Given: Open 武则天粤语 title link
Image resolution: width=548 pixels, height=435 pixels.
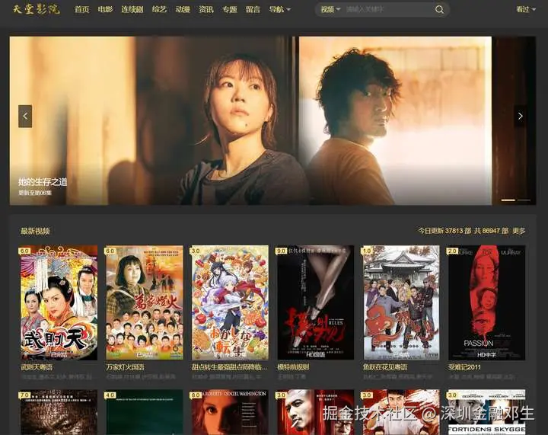Looking at the screenshot, I should pyautogui.click(x=37, y=366).
